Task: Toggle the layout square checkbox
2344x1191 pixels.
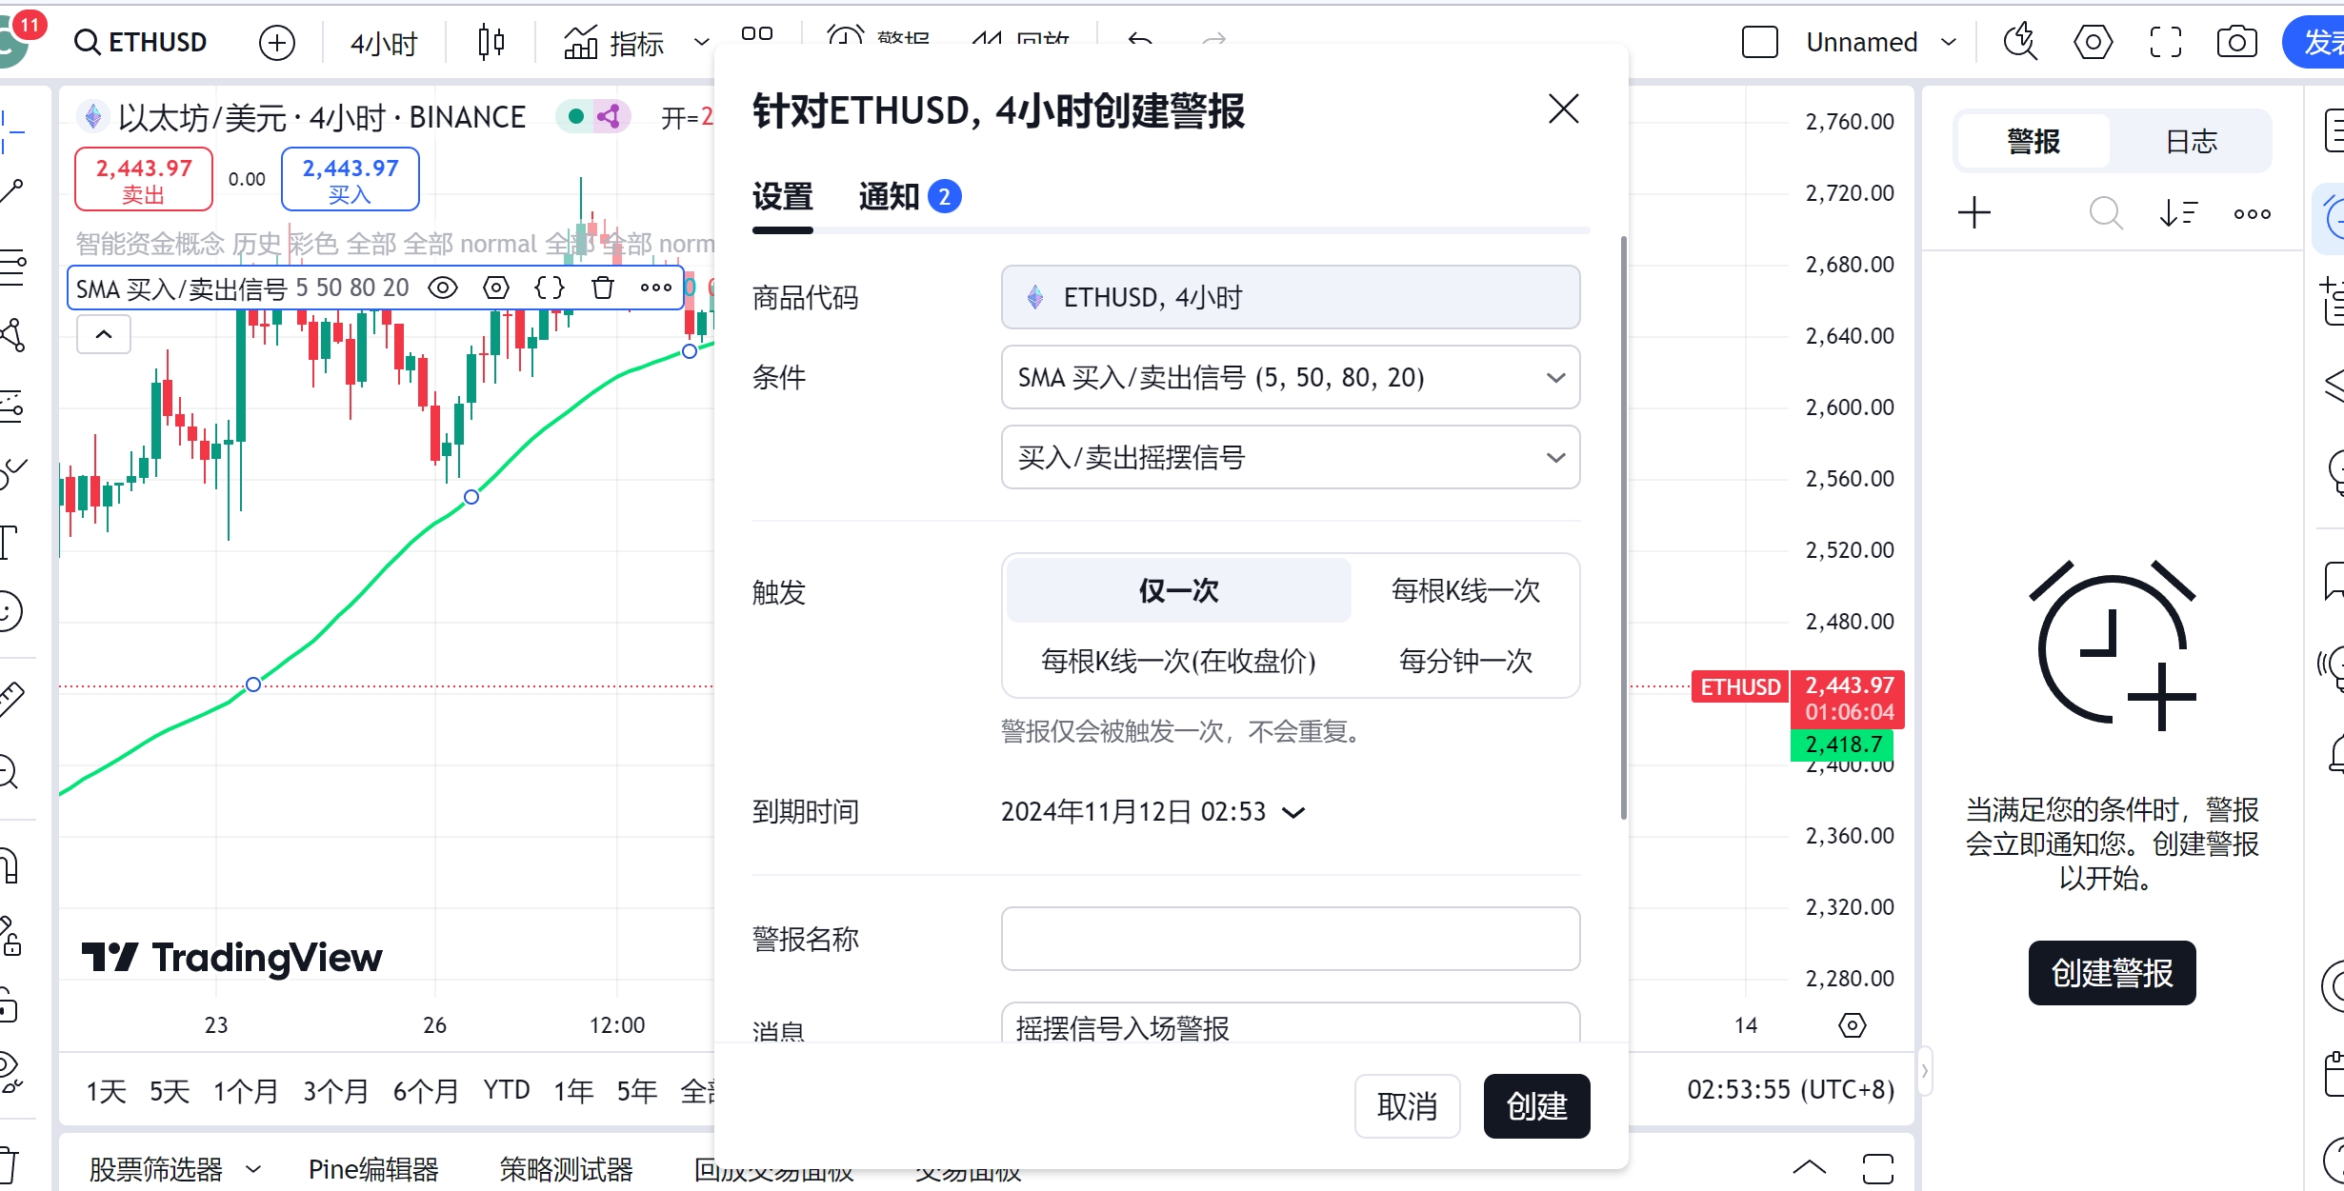Action: tap(1759, 43)
